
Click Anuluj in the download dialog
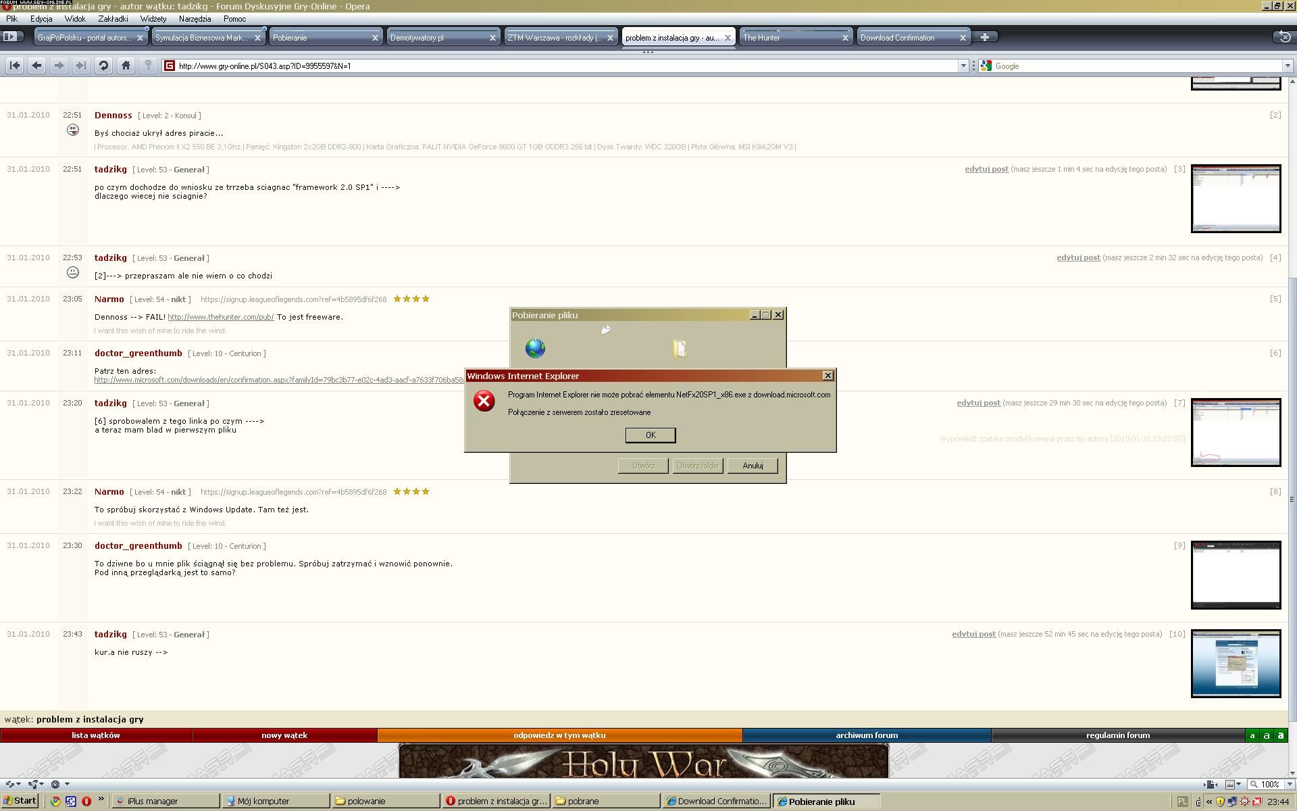click(752, 466)
